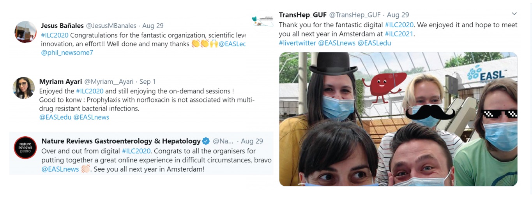The image size is (532, 197).
Task: Click @EASLedu in the TransHep_GUF tweet
Action: (374, 43)
